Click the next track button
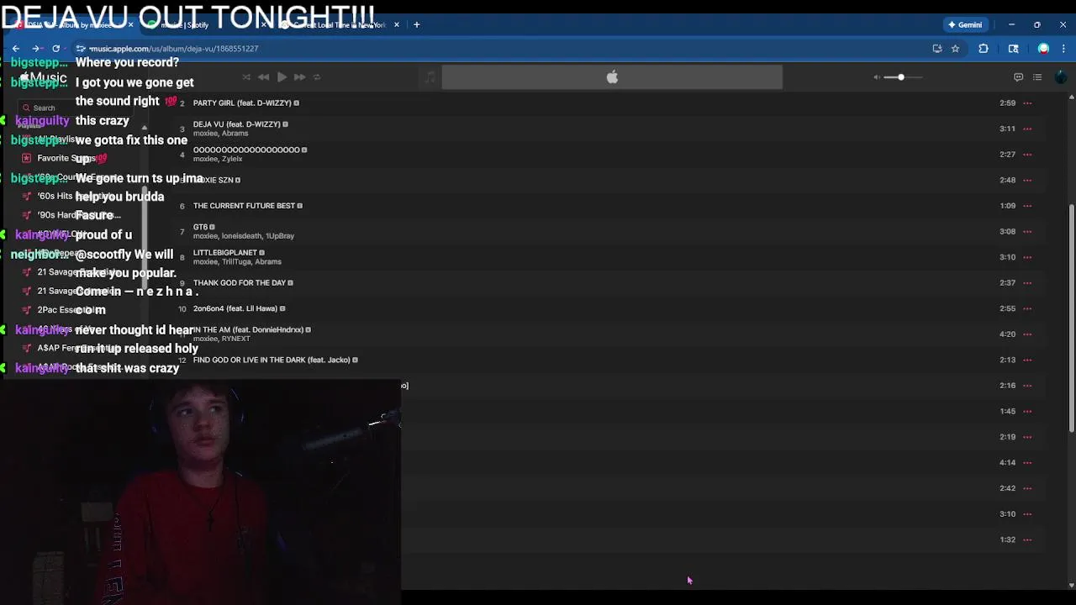 click(x=299, y=77)
